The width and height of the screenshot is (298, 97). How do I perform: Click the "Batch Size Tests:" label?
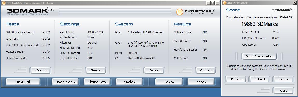[17, 58]
